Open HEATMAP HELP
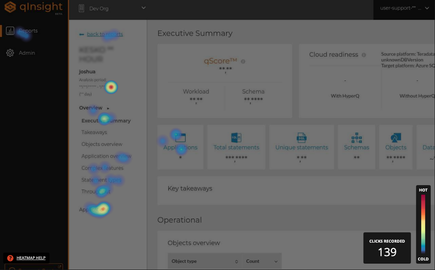 coord(31,258)
